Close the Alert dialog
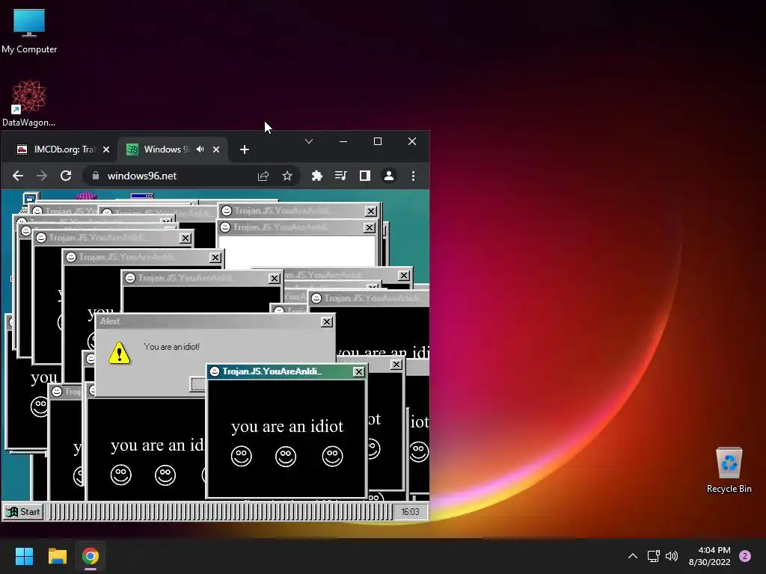The image size is (766, 574). click(327, 321)
